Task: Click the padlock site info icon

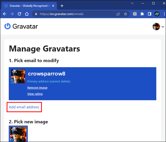Action: click(36, 14)
